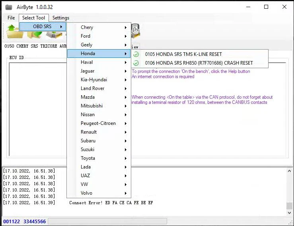Click the '[17.10.2022, 16.51.39]' log timestamp

point(29,203)
